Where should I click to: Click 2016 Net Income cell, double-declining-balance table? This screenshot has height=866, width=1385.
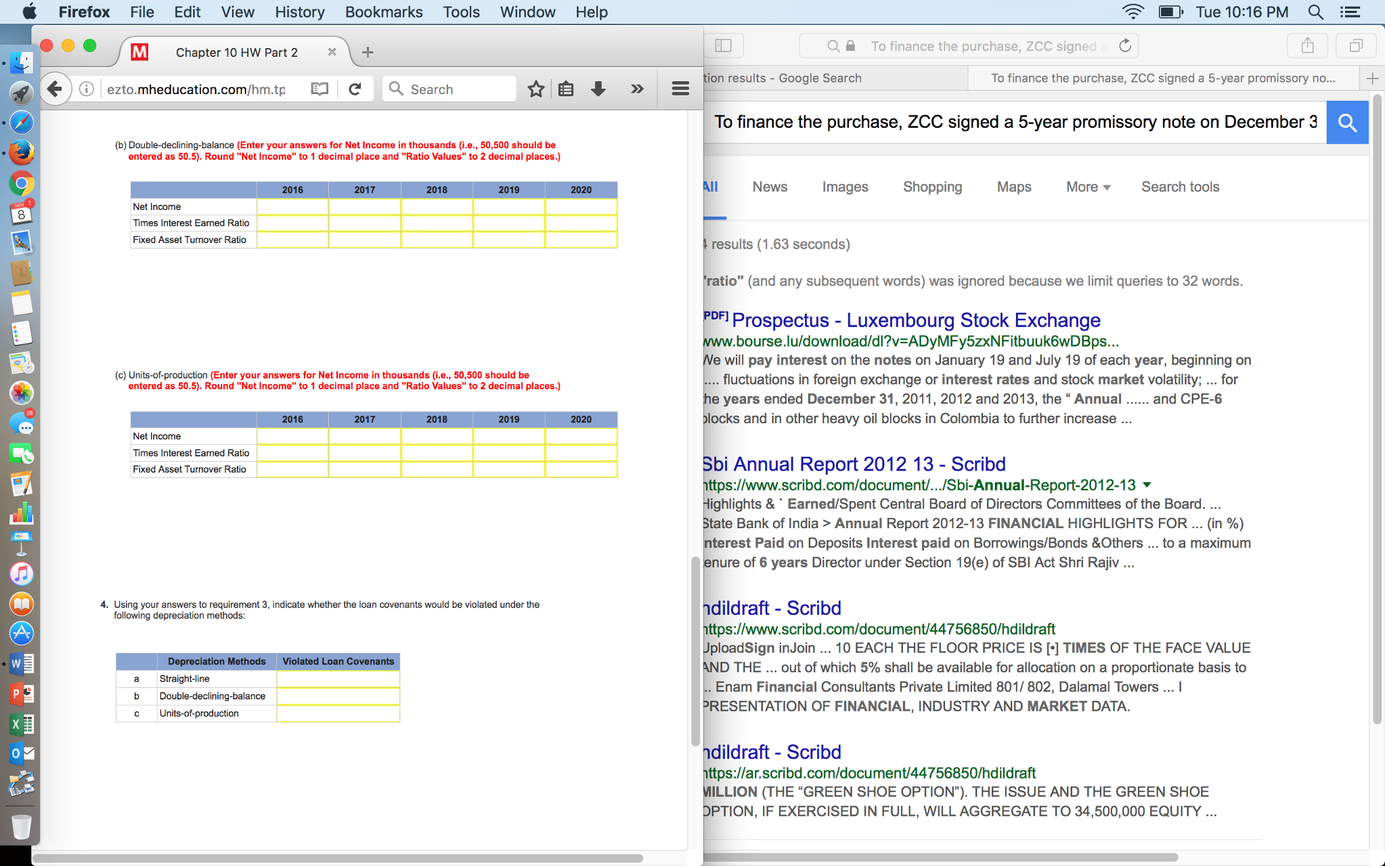point(292,207)
